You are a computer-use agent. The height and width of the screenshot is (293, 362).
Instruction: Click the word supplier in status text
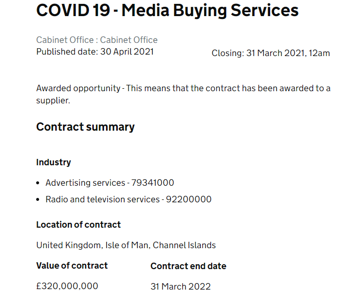click(x=53, y=100)
